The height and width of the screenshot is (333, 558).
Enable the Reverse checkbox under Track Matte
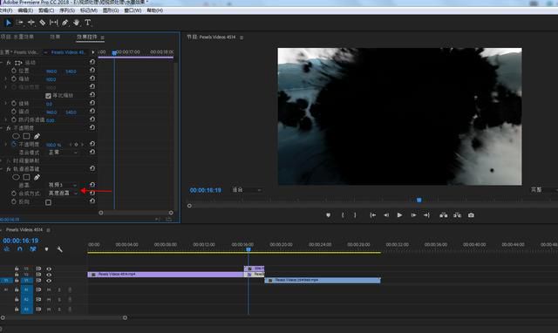click(49, 202)
